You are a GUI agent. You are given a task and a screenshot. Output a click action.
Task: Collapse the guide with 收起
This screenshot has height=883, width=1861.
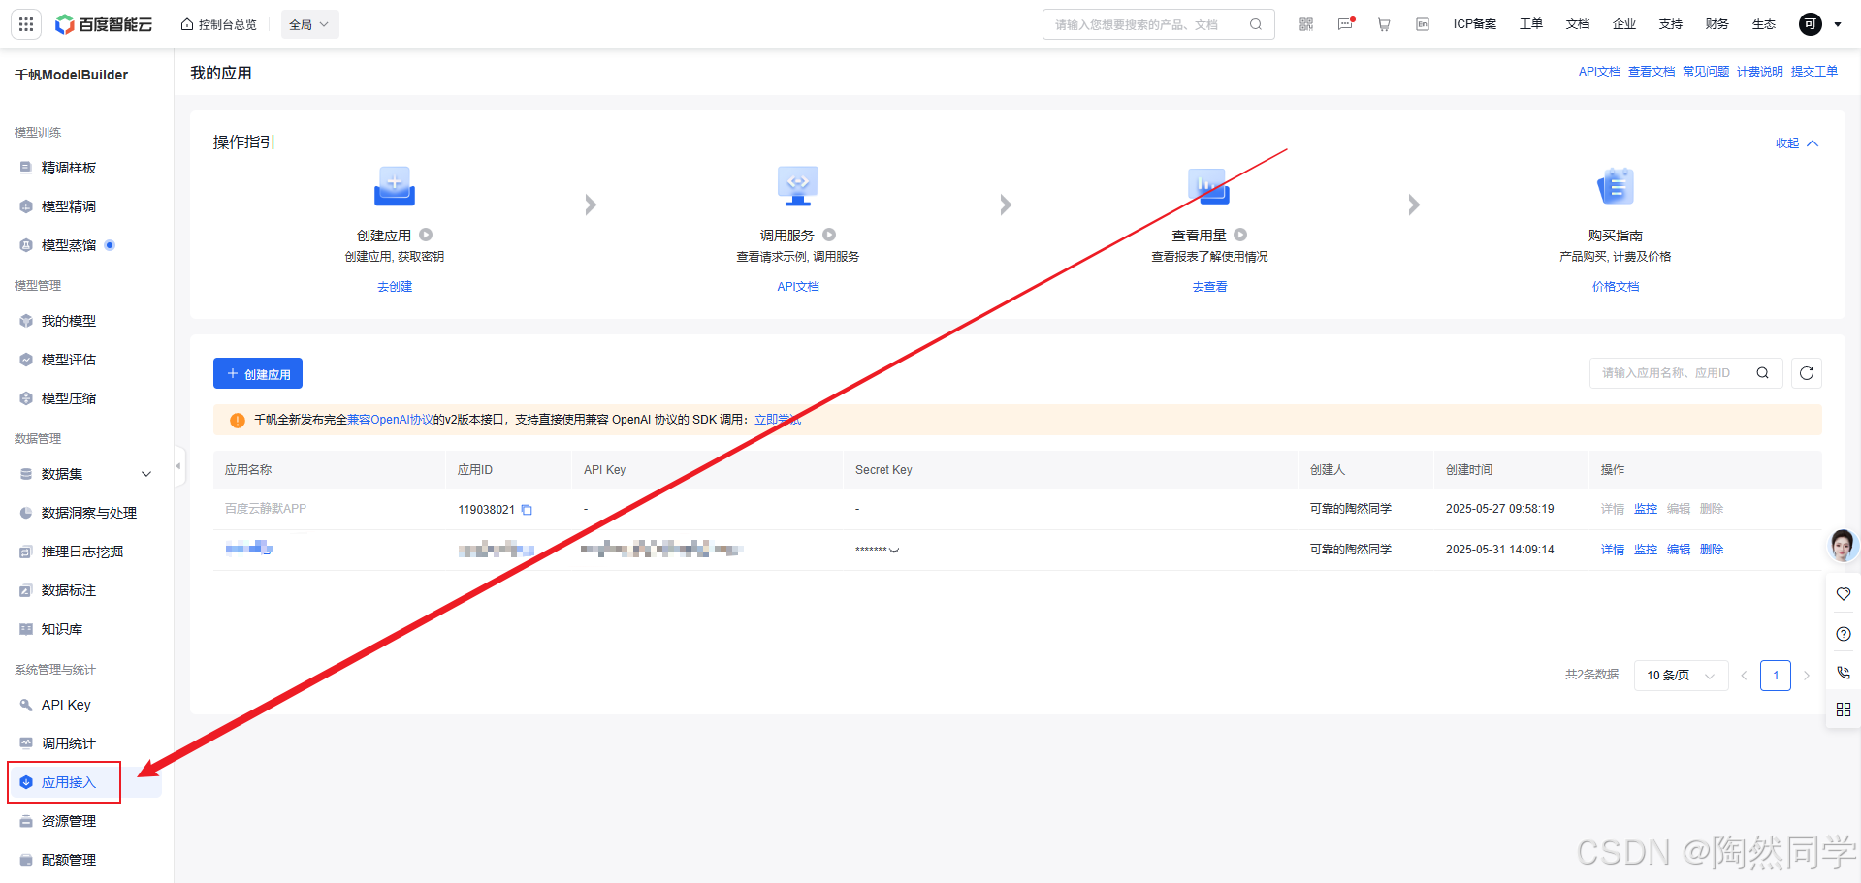click(1797, 143)
